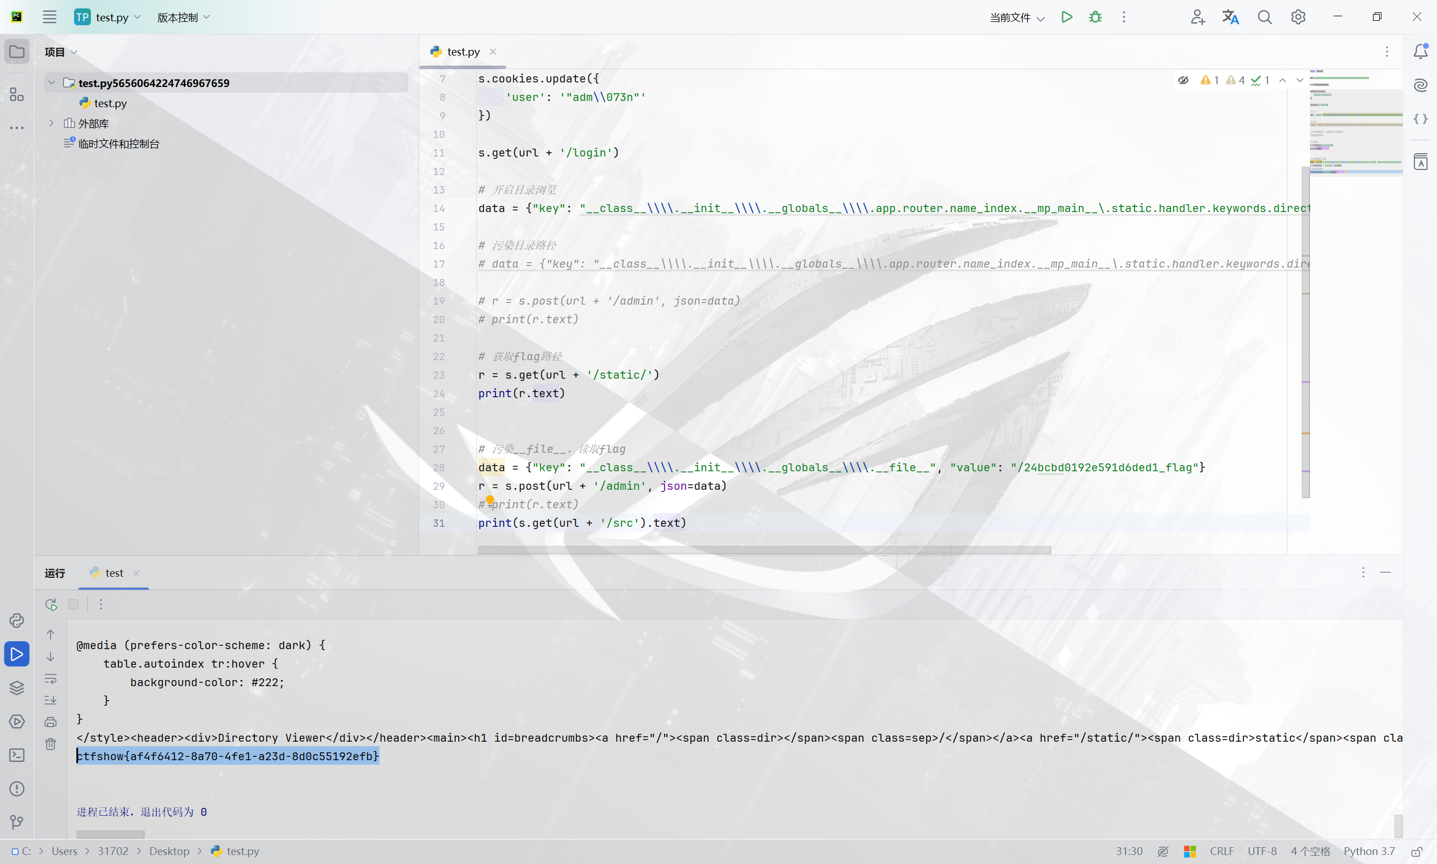Start debugging with the bug icon

(1095, 17)
